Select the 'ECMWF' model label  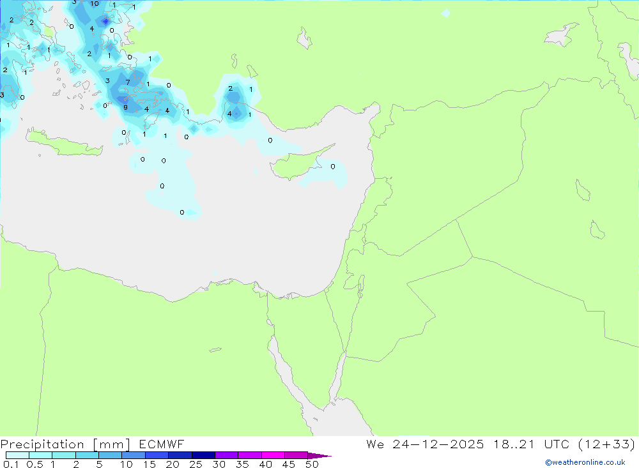[x=162, y=444]
